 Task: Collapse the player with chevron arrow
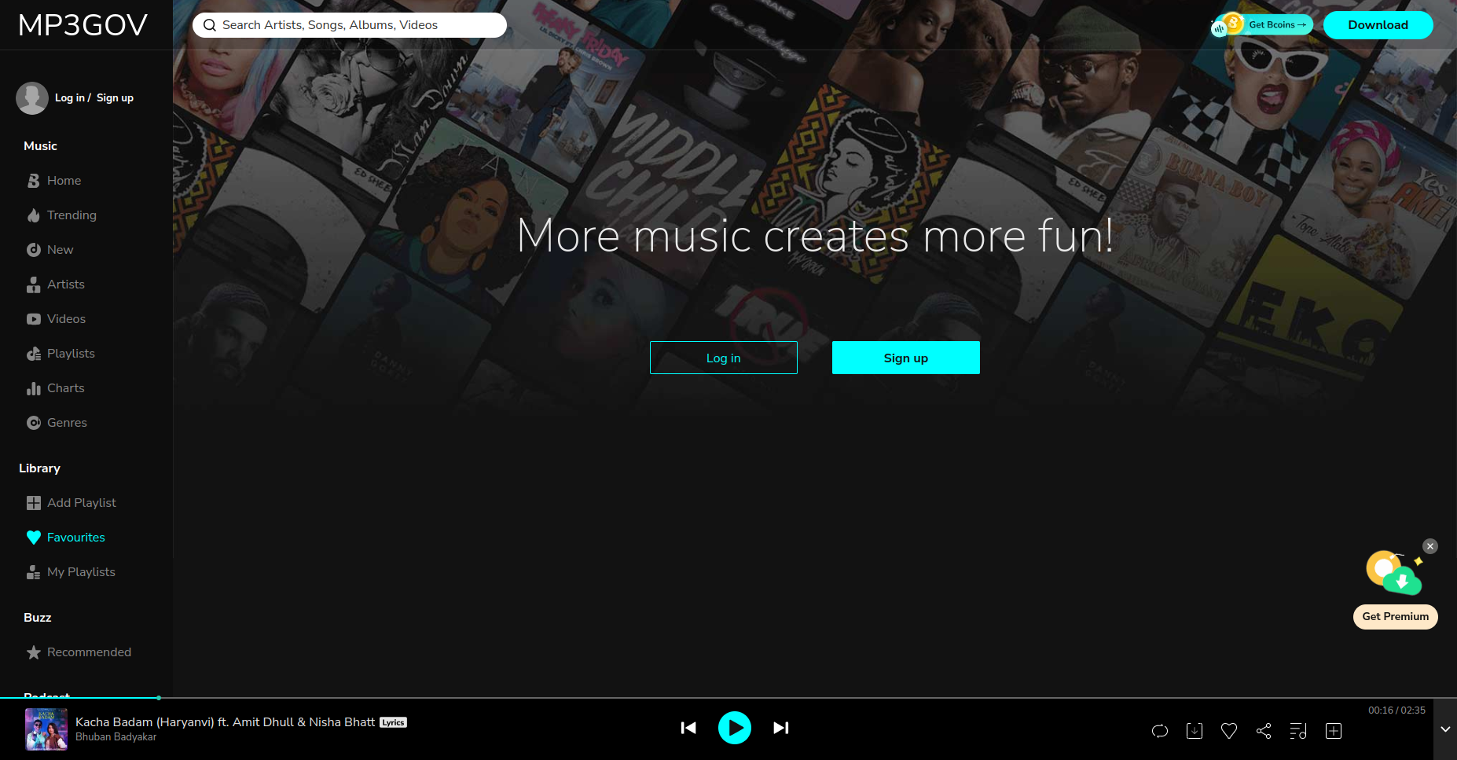pyautogui.click(x=1444, y=729)
